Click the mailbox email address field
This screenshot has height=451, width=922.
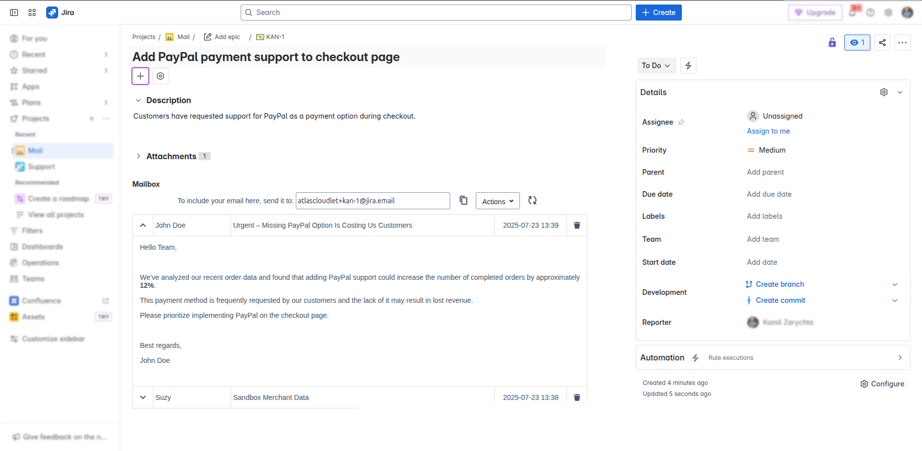[373, 201]
